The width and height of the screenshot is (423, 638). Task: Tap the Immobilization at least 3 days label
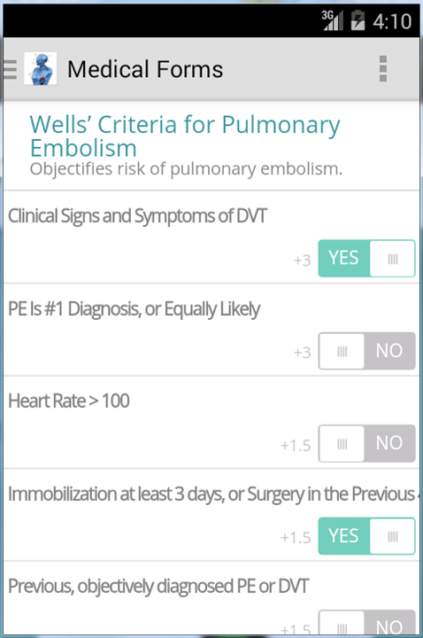[214, 494]
